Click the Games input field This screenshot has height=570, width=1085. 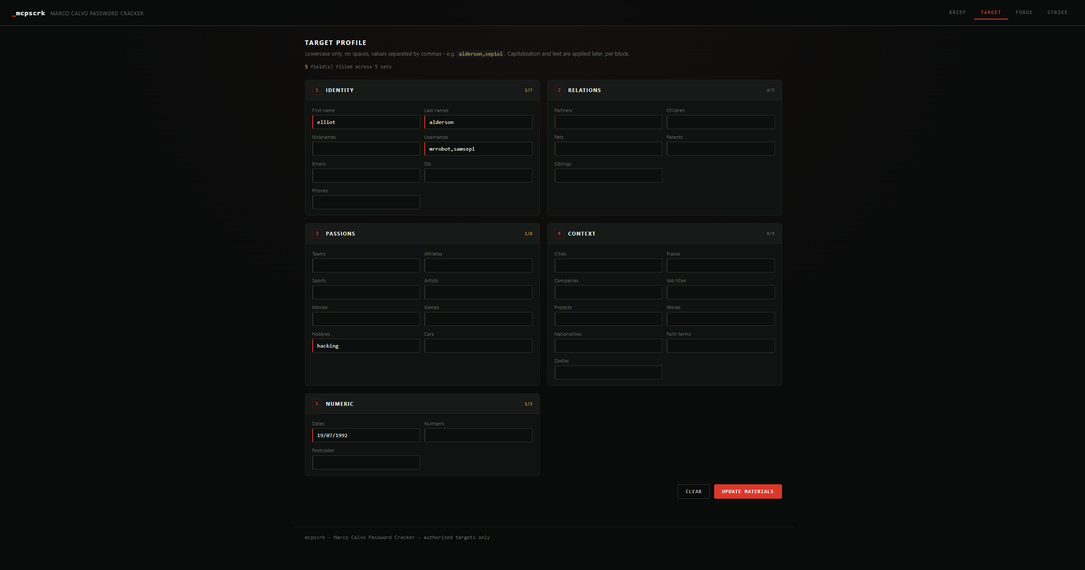point(478,319)
